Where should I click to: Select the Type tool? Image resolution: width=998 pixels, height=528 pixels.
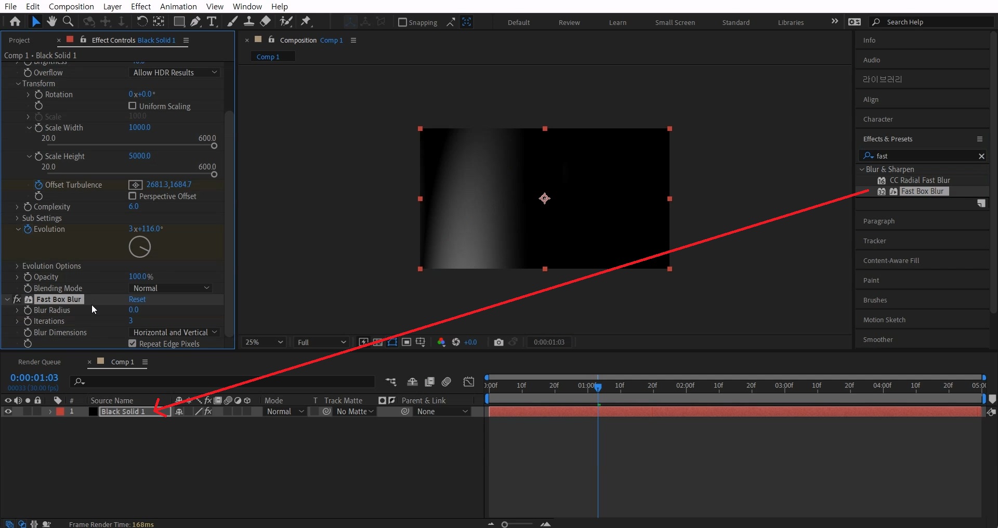point(212,21)
